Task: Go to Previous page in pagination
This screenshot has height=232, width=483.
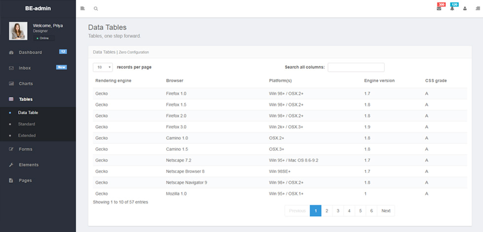Action: 297,211
